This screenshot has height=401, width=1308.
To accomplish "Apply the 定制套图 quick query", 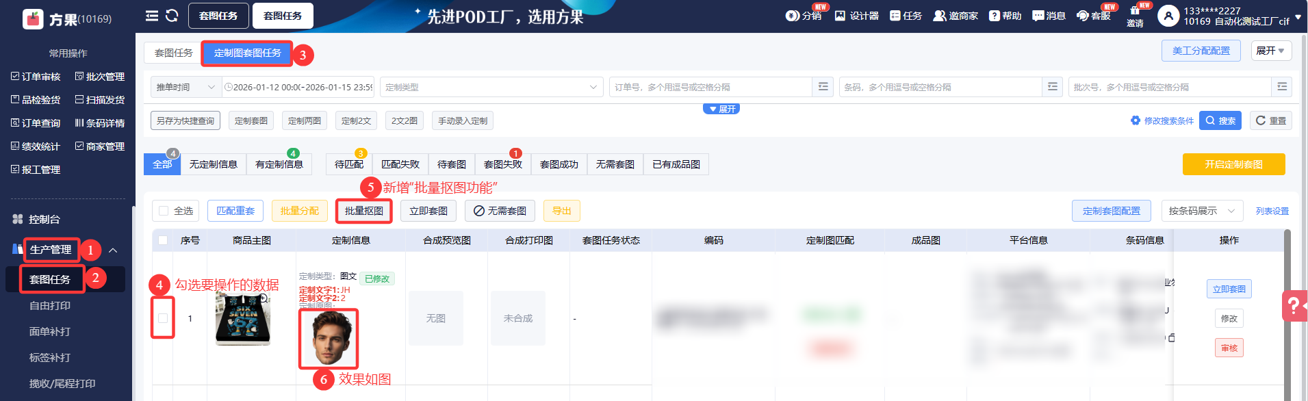I will (x=251, y=121).
